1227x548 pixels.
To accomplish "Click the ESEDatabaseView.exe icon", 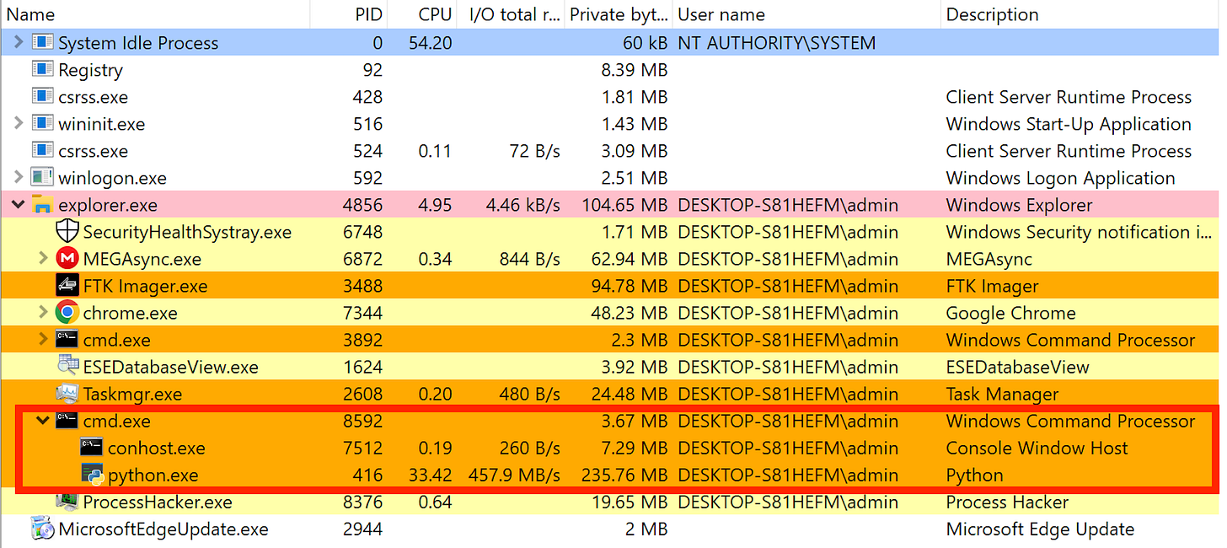I will pyautogui.click(x=67, y=367).
